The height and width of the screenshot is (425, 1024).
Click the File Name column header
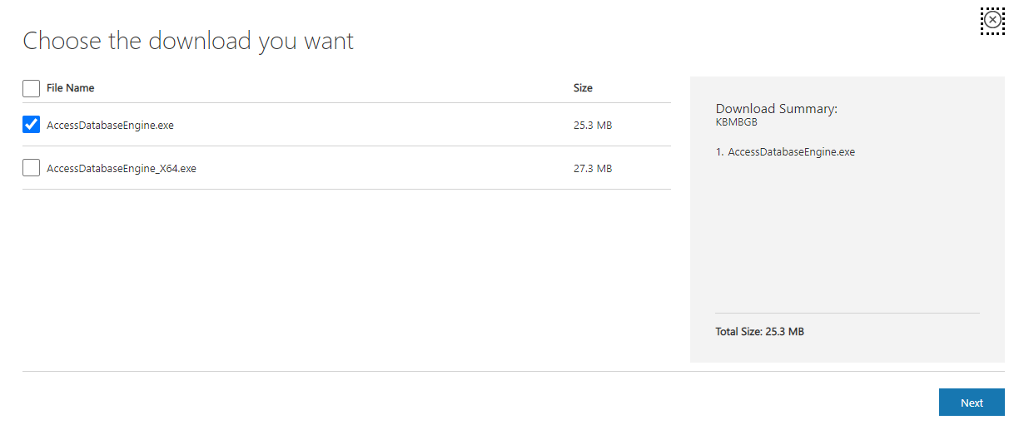coord(71,88)
